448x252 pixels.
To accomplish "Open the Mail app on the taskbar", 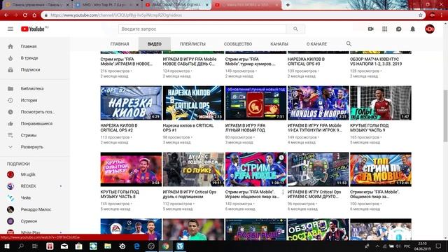I will [64, 246].
